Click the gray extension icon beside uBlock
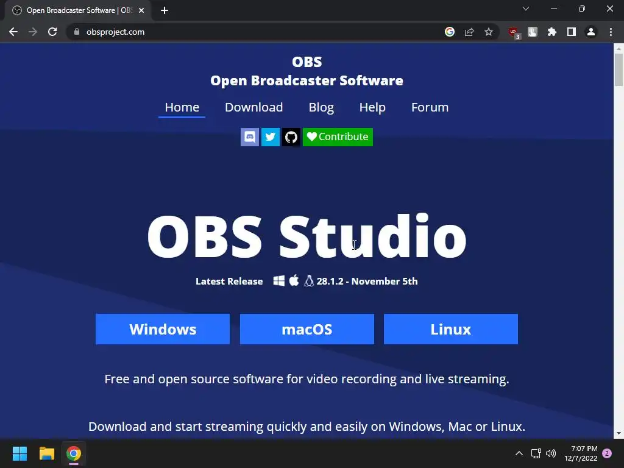The height and width of the screenshot is (468, 624). pyautogui.click(x=533, y=32)
